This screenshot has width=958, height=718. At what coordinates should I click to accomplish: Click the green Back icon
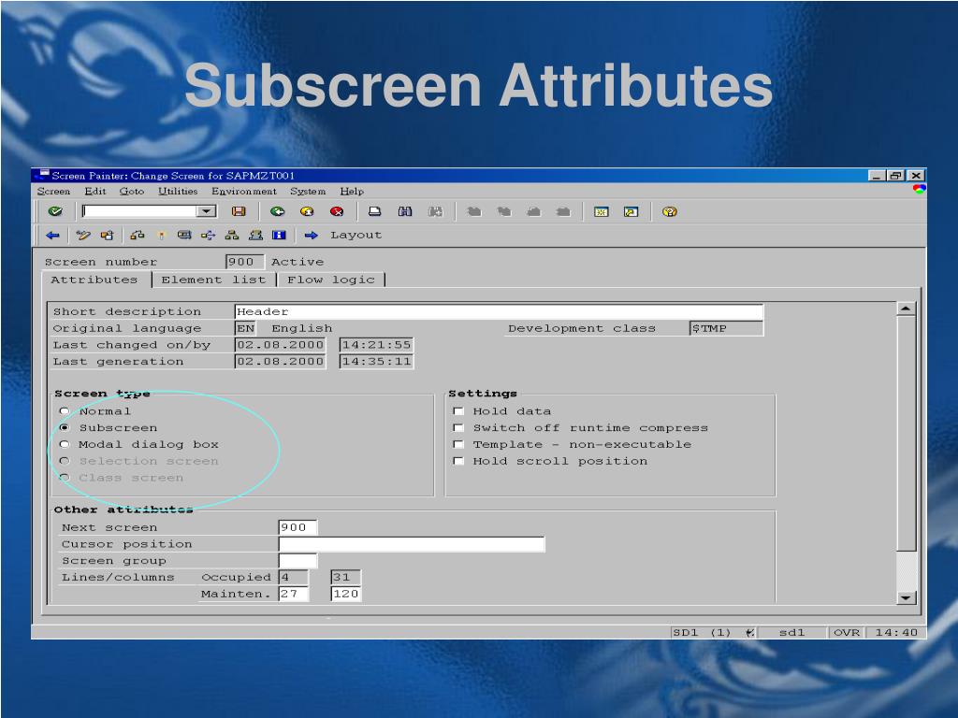(x=277, y=211)
